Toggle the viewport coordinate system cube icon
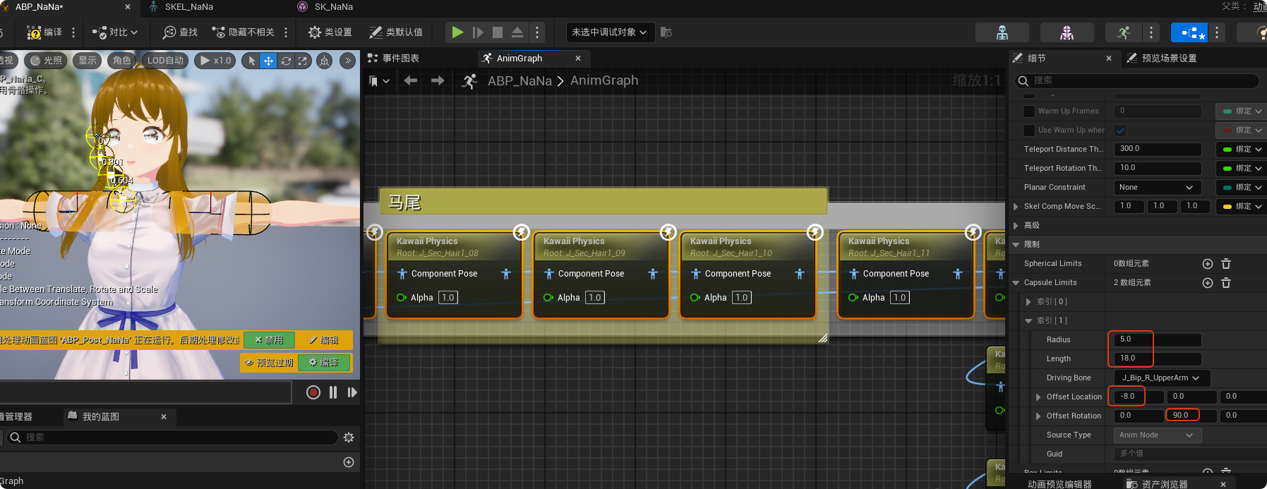Screen dimensions: 1267x489 pyautogui.click(x=325, y=61)
